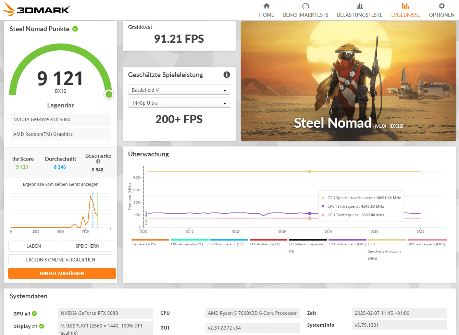Click Durchschnitt value 8 246
459x335 pixels.
pyautogui.click(x=60, y=167)
